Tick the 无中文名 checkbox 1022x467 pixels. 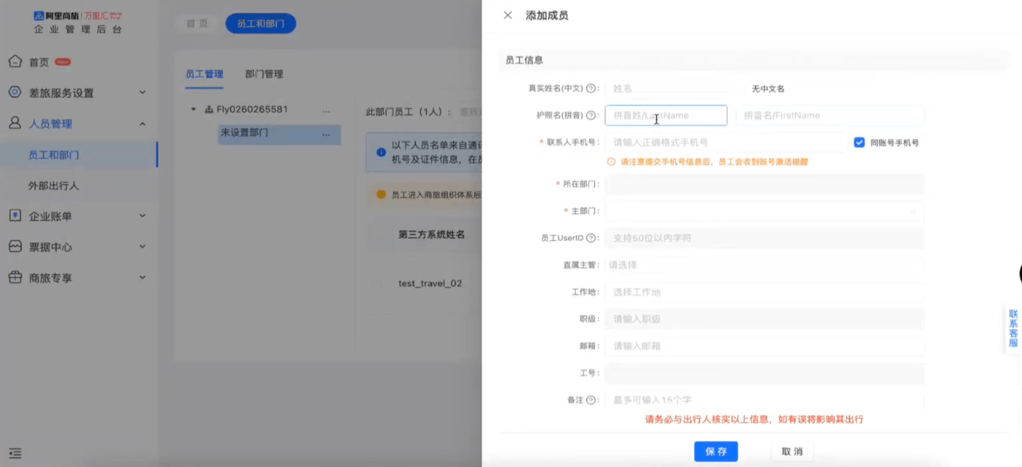click(743, 89)
